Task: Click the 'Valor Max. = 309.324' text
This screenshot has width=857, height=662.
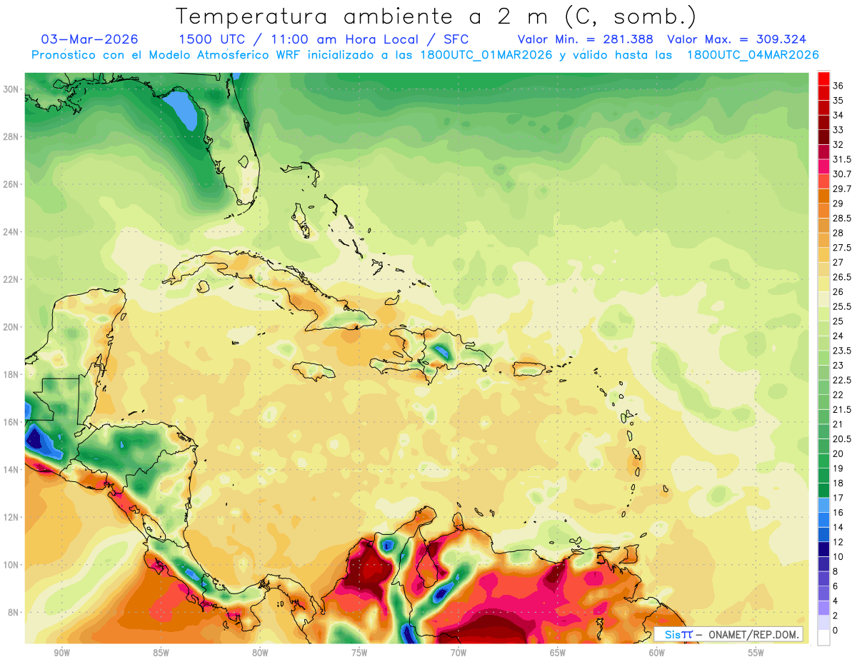Action: [x=736, y=39]
